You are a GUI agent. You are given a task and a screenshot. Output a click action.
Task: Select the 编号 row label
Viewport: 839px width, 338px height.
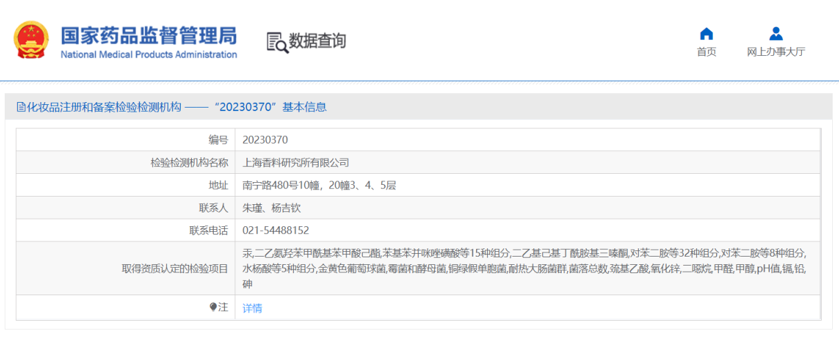tap(218, 139)
